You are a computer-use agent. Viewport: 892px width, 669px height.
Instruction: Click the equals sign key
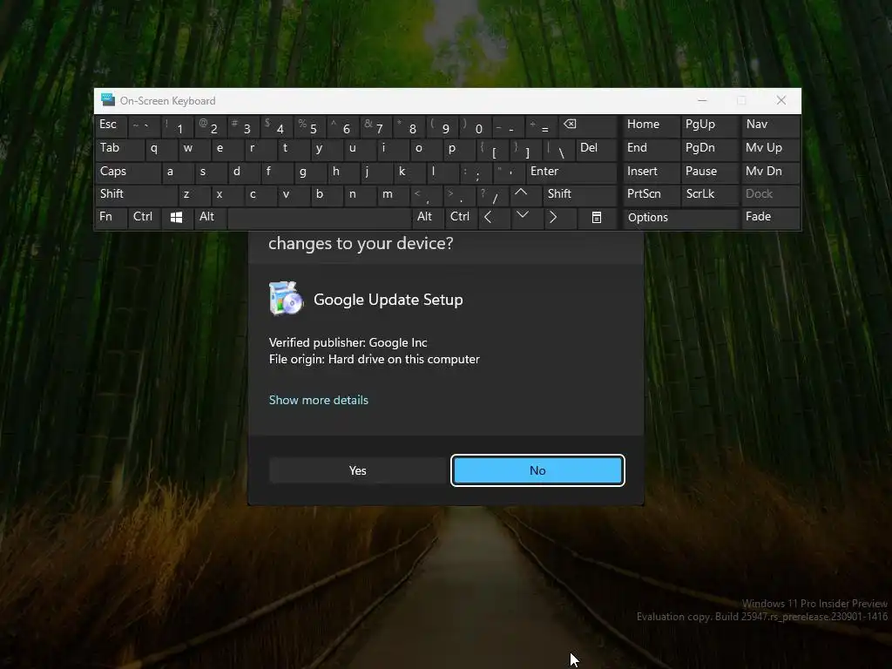point(542,126)
